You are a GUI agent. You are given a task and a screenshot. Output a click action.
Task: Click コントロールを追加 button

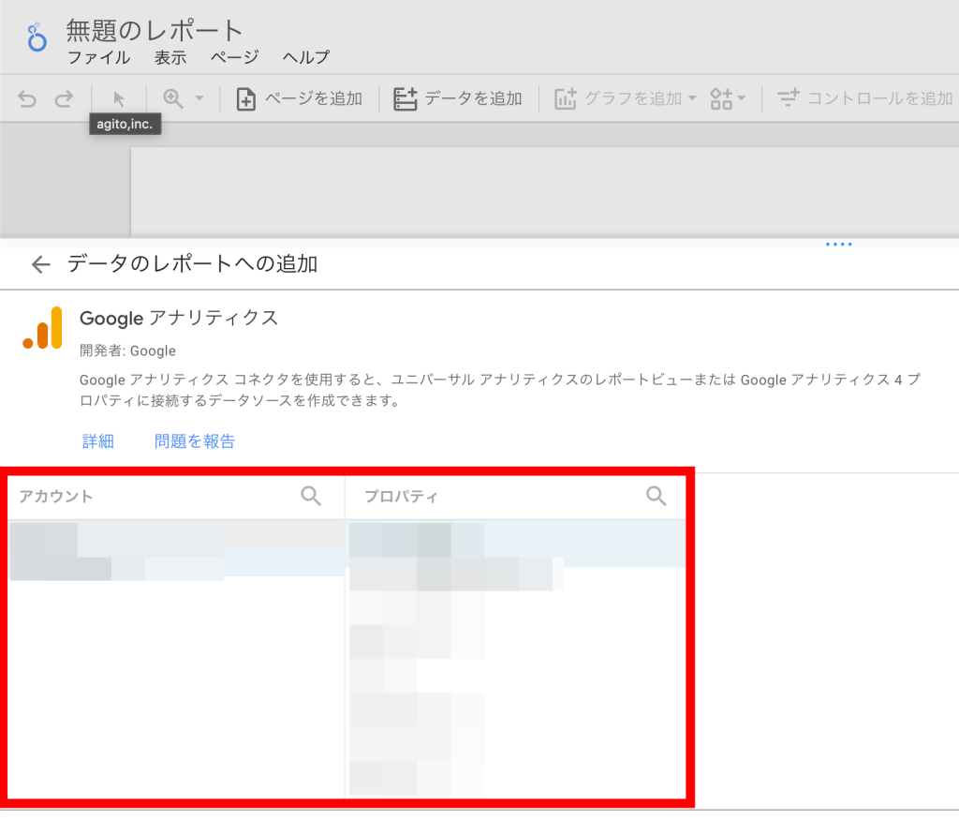pyautogui.click(x=864, y=98)
